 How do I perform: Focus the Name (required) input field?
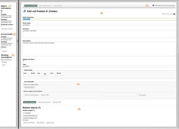coord(99,19)
